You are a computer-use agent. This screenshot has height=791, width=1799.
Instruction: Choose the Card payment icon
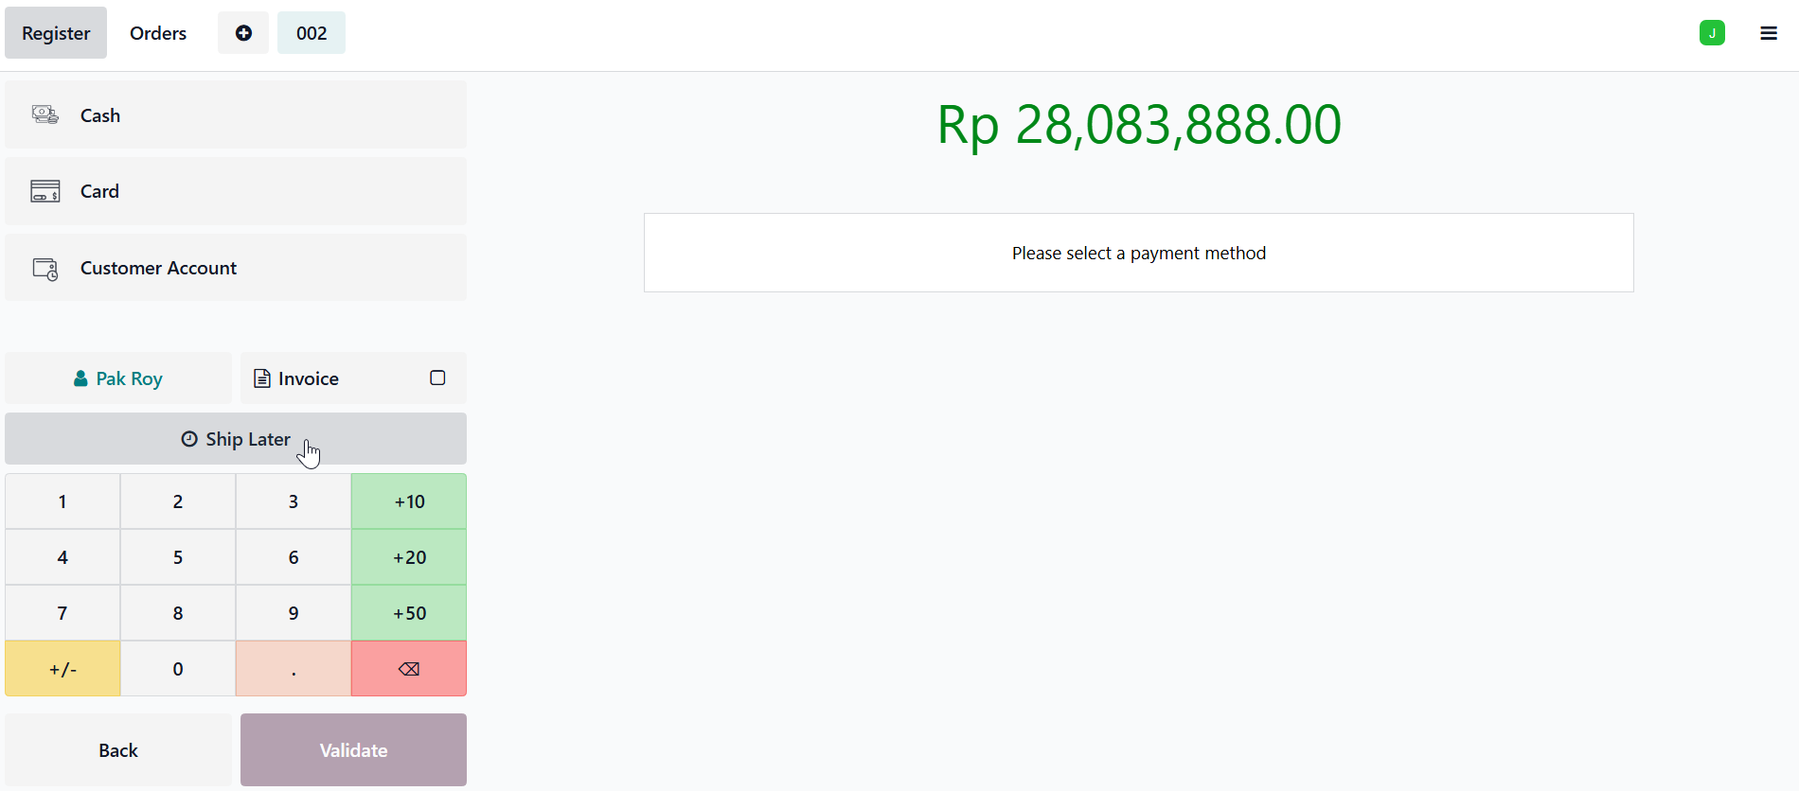45,191
